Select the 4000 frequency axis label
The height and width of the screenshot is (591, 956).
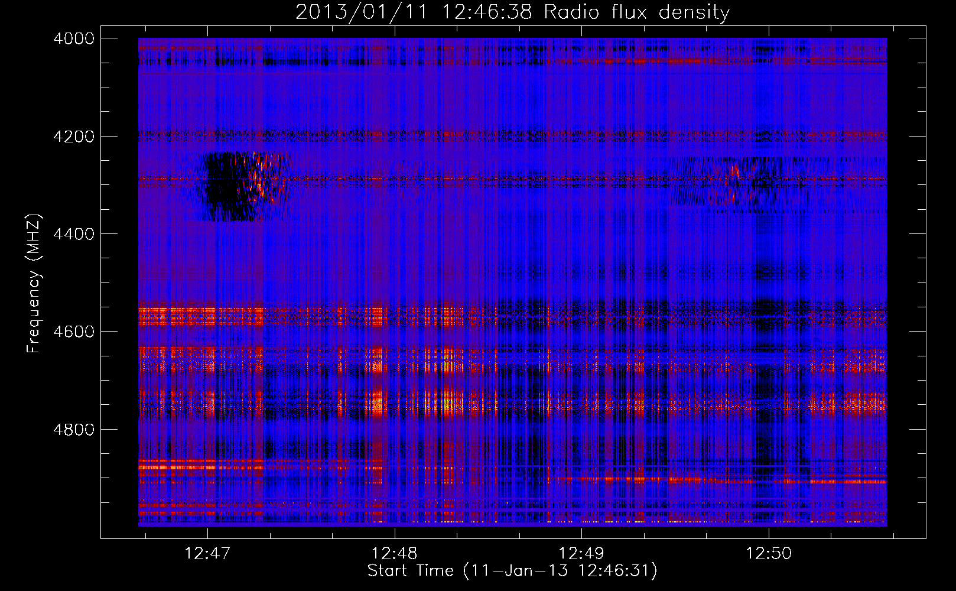(x=73, y=38)
